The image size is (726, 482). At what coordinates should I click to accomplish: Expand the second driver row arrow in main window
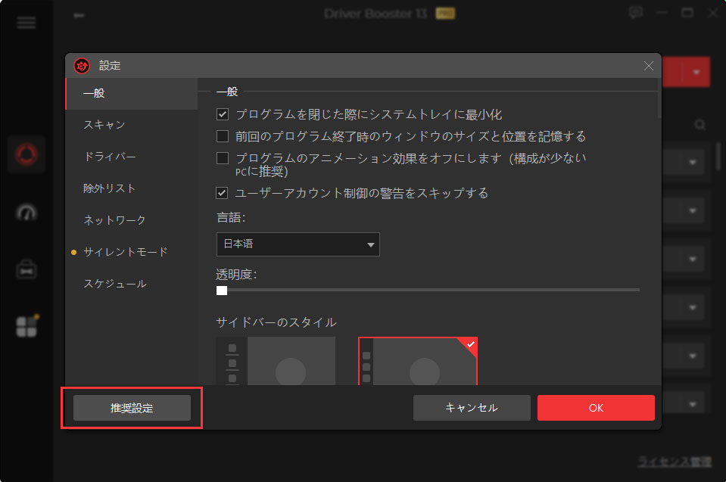click(x=693, y=211)
